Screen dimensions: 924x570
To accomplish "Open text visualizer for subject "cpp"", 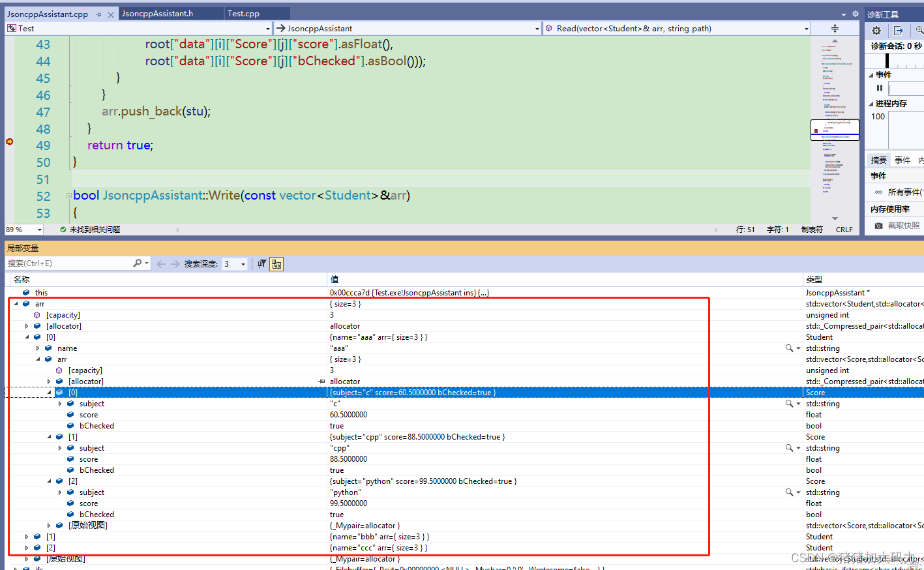I will coord(789,448).
